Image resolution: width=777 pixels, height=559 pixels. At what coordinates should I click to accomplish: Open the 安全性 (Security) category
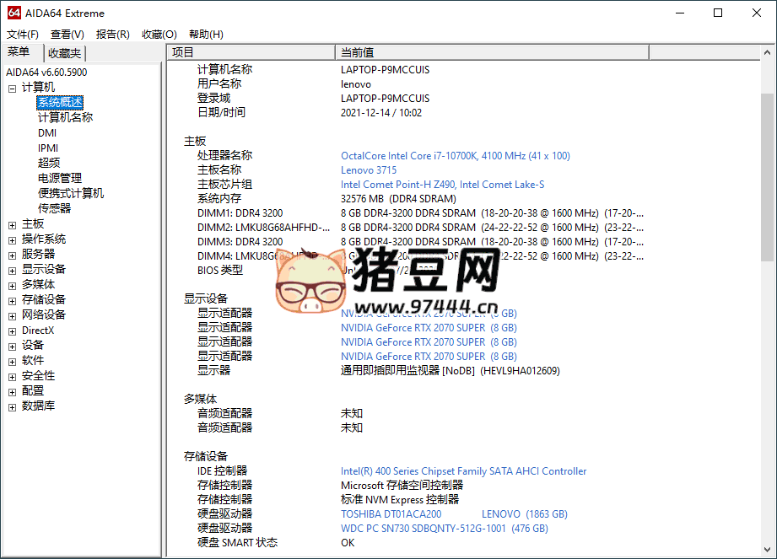point(38,375)
